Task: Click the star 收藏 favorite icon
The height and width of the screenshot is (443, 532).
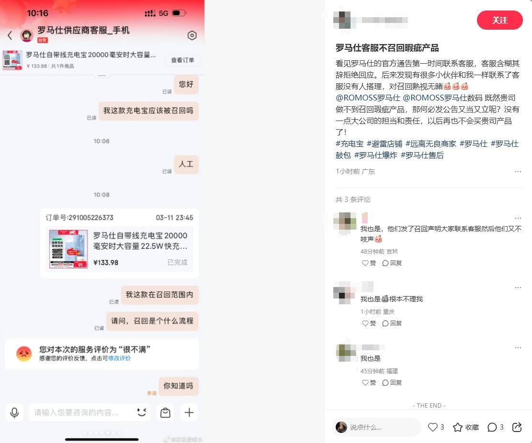Action: coord(458,427)
